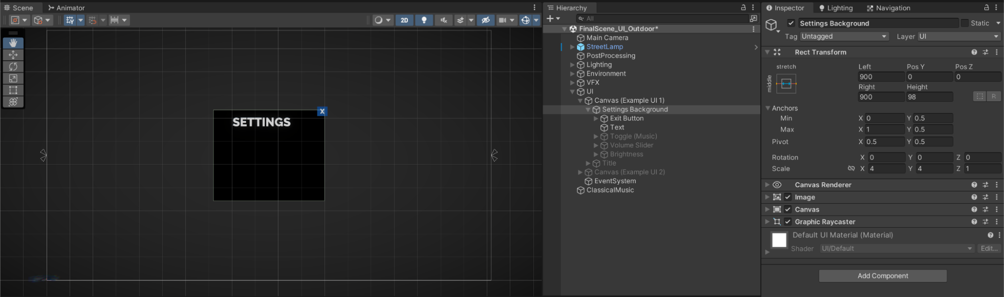Open the Tag dropdown showing Untagged
Screen dimensions: 1004x297
coord(844,37)
